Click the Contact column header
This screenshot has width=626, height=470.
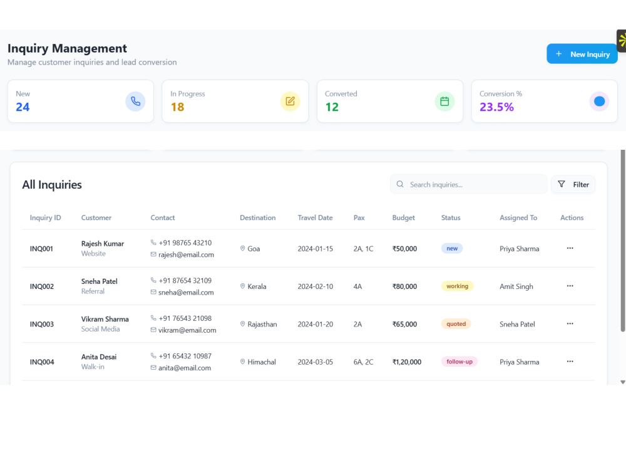(163, 217)
